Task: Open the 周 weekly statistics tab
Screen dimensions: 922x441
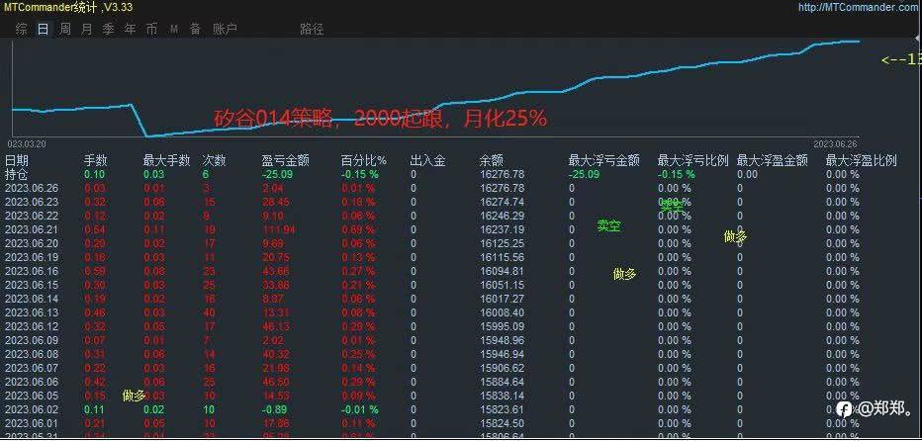Action: (x=64, y=29)
